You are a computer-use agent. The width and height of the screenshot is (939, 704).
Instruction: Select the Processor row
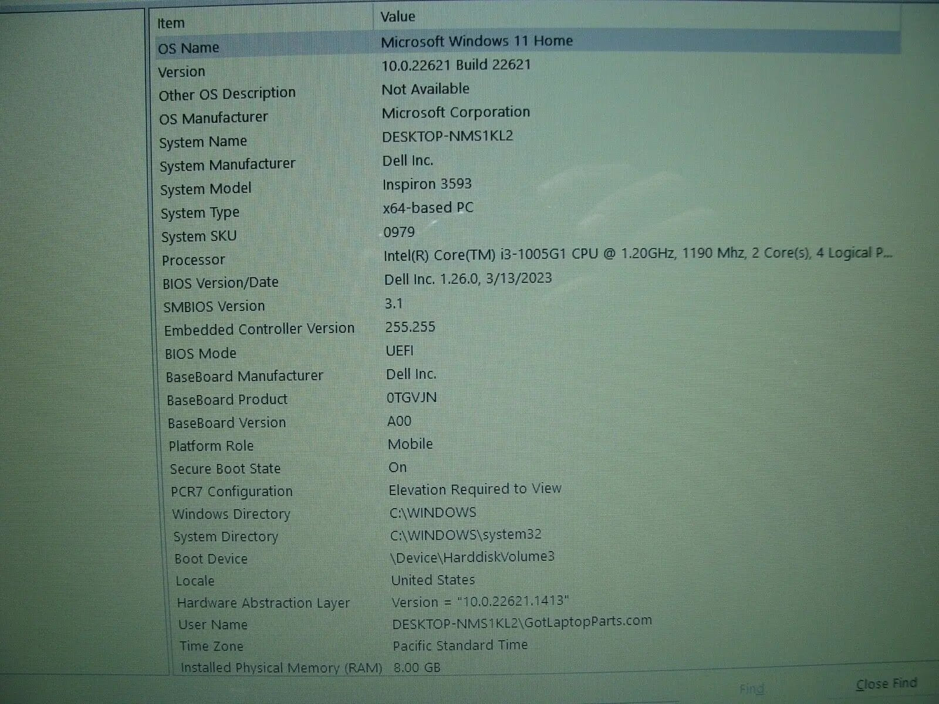point(193,260)
